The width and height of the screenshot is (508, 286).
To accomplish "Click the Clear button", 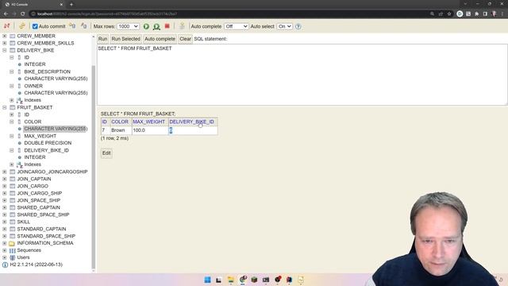I will tap(185, 39).
